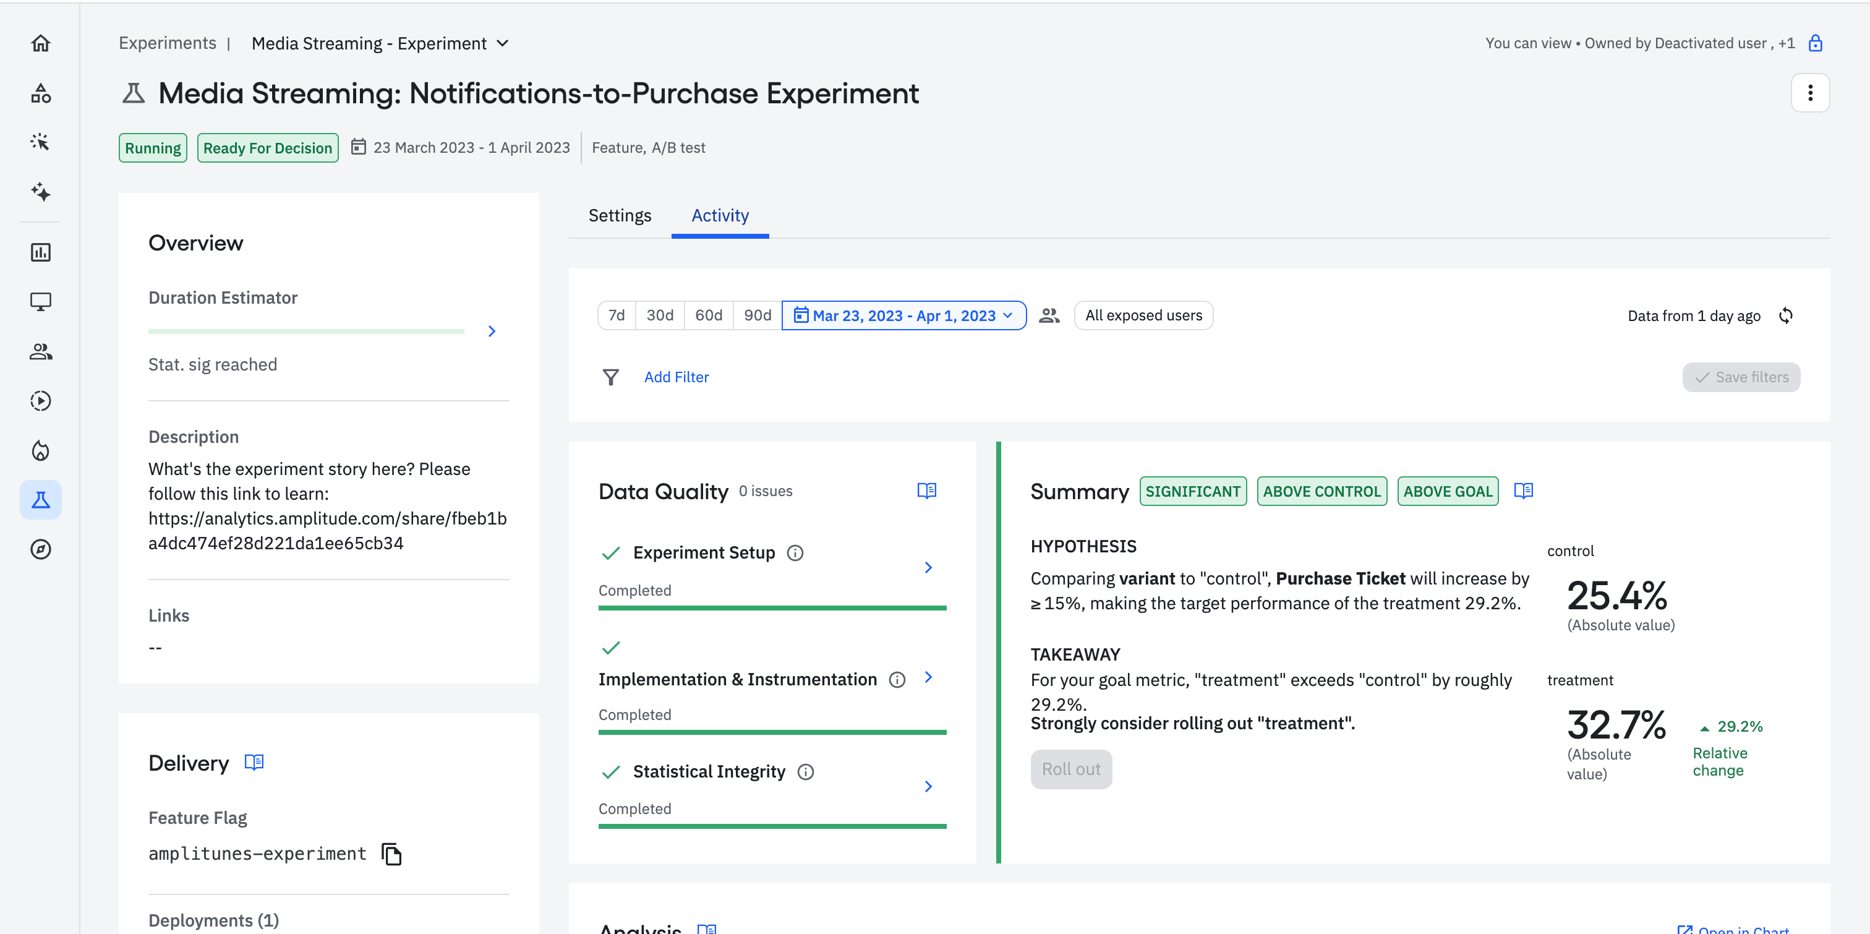This screenshot has width=1870, height=934.
Task: Expand the Experiment Setup details chevron
Action: pos(928,567)
